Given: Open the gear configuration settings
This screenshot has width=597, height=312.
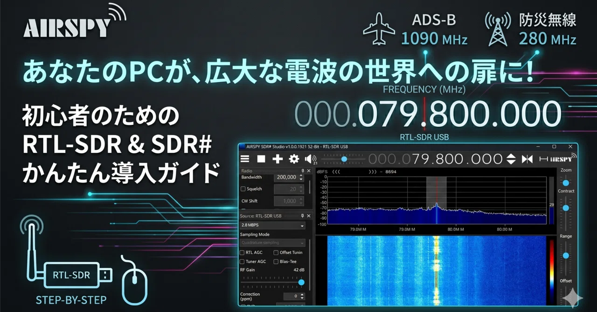Looking at the screenshot, I should pos(294,159).
